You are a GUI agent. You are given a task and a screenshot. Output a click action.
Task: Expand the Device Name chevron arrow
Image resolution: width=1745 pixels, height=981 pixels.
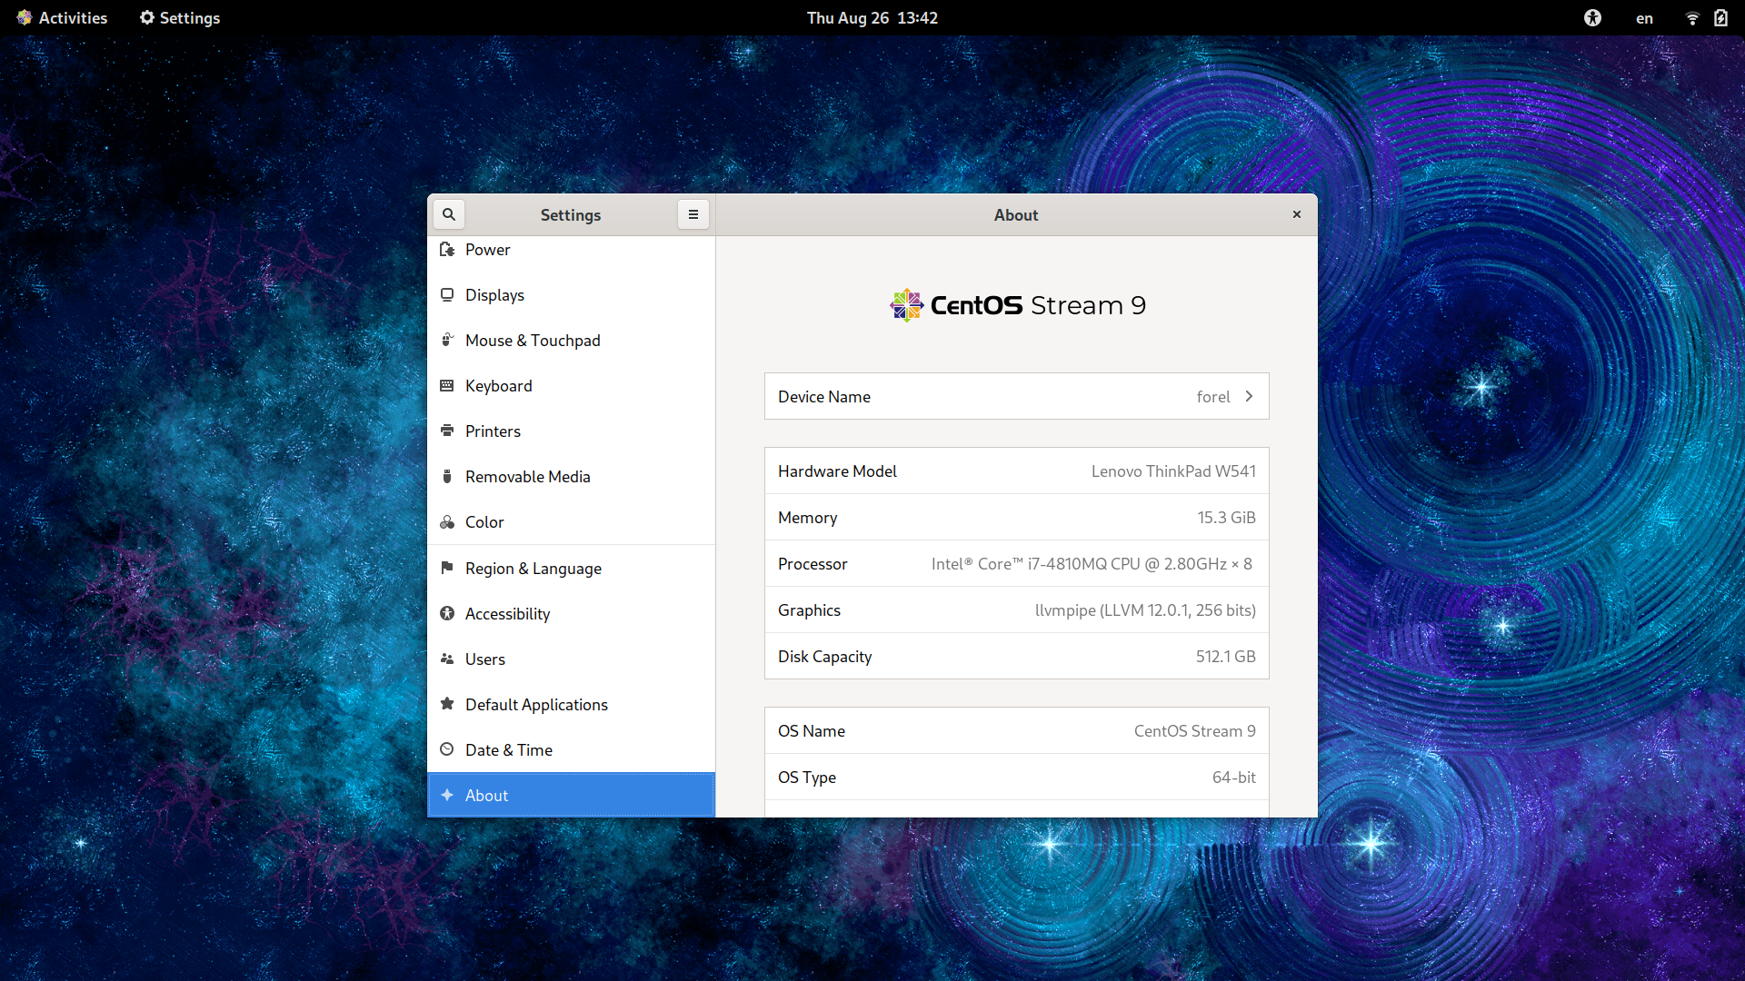pos(1249,397)
